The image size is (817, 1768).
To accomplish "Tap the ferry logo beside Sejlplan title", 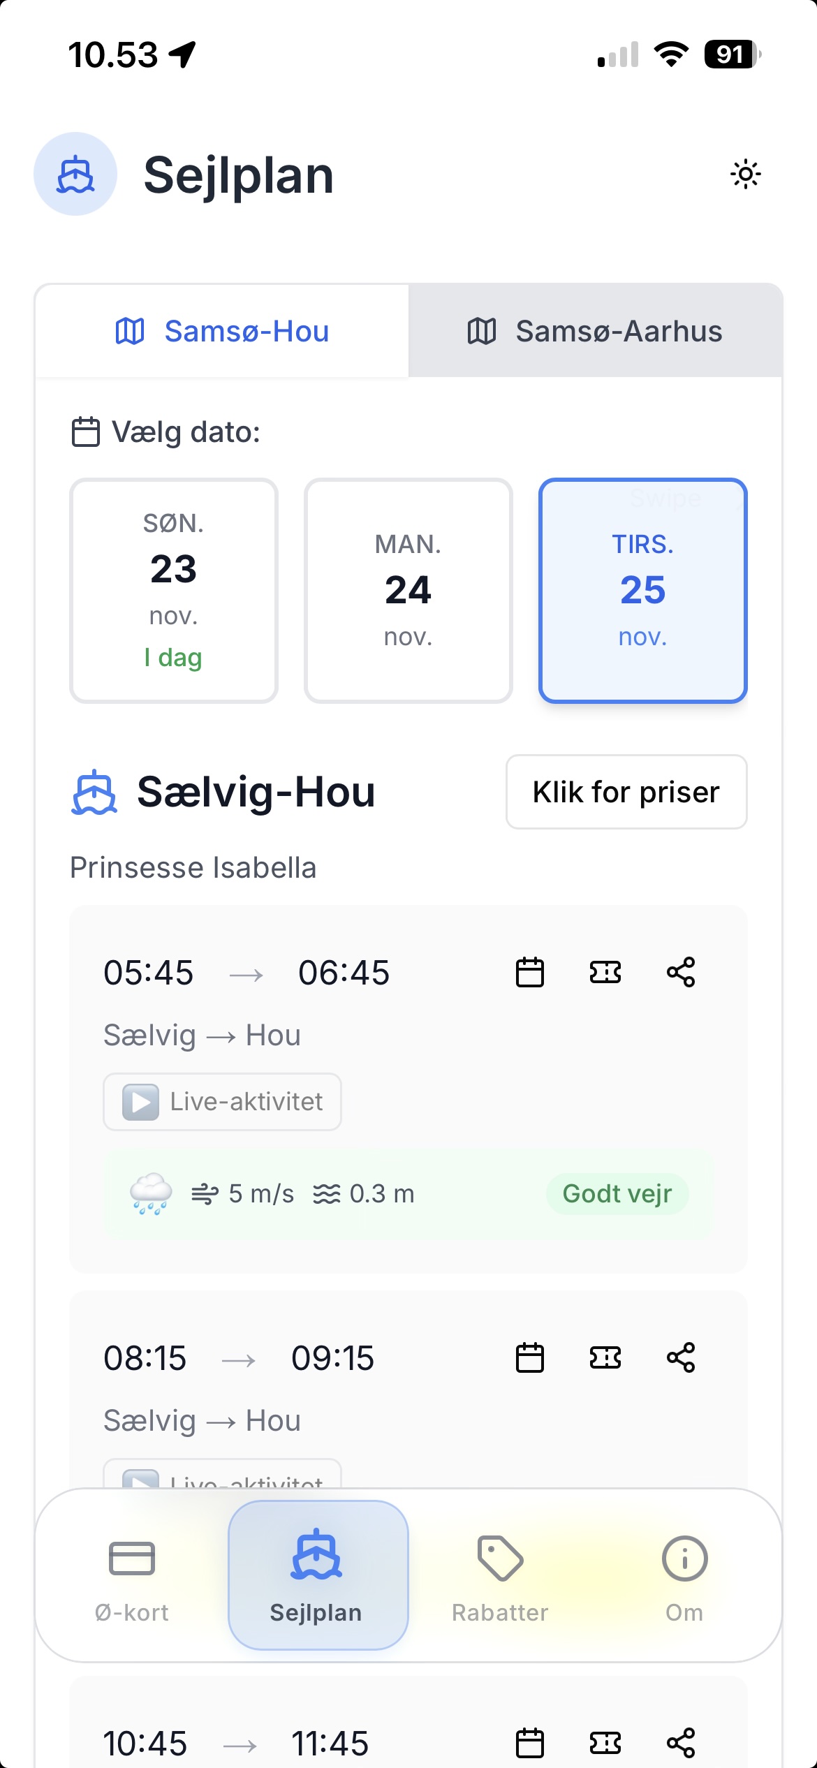I will pyautogui.click(x=75, y=174).
